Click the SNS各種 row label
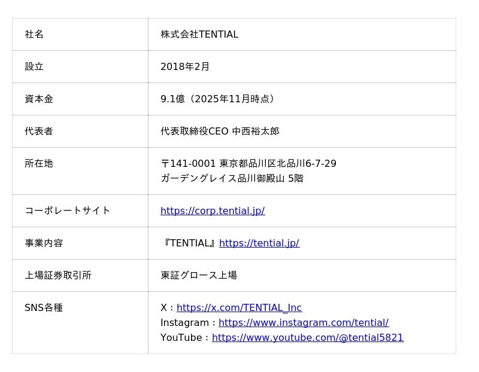This screenshot has width=479, height=372. 44,307
